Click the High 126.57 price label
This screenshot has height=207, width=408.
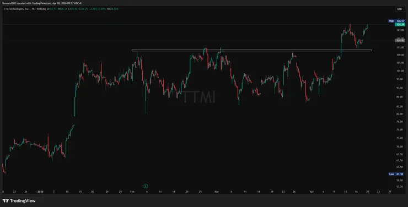pyautogui.click(x=396, y=21)
